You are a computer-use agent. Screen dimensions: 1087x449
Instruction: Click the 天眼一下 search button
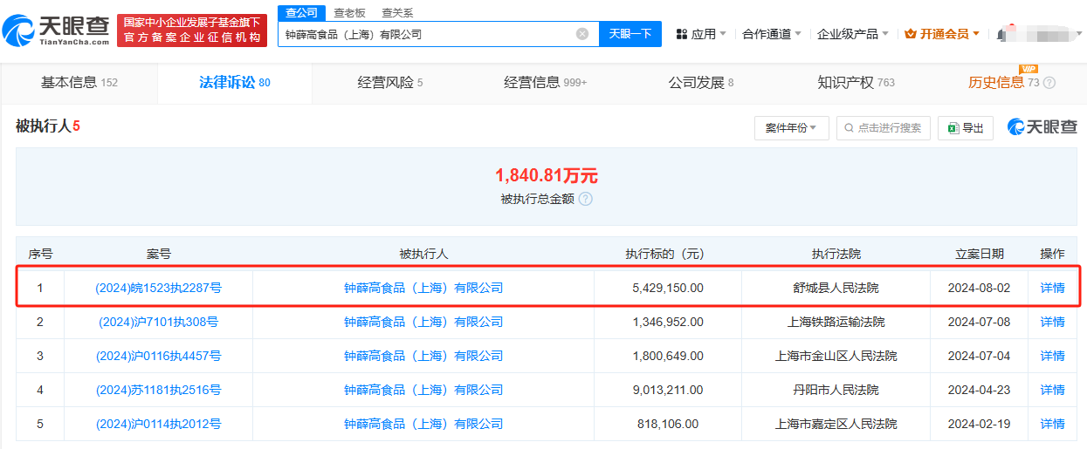click(x=630, y=34)
